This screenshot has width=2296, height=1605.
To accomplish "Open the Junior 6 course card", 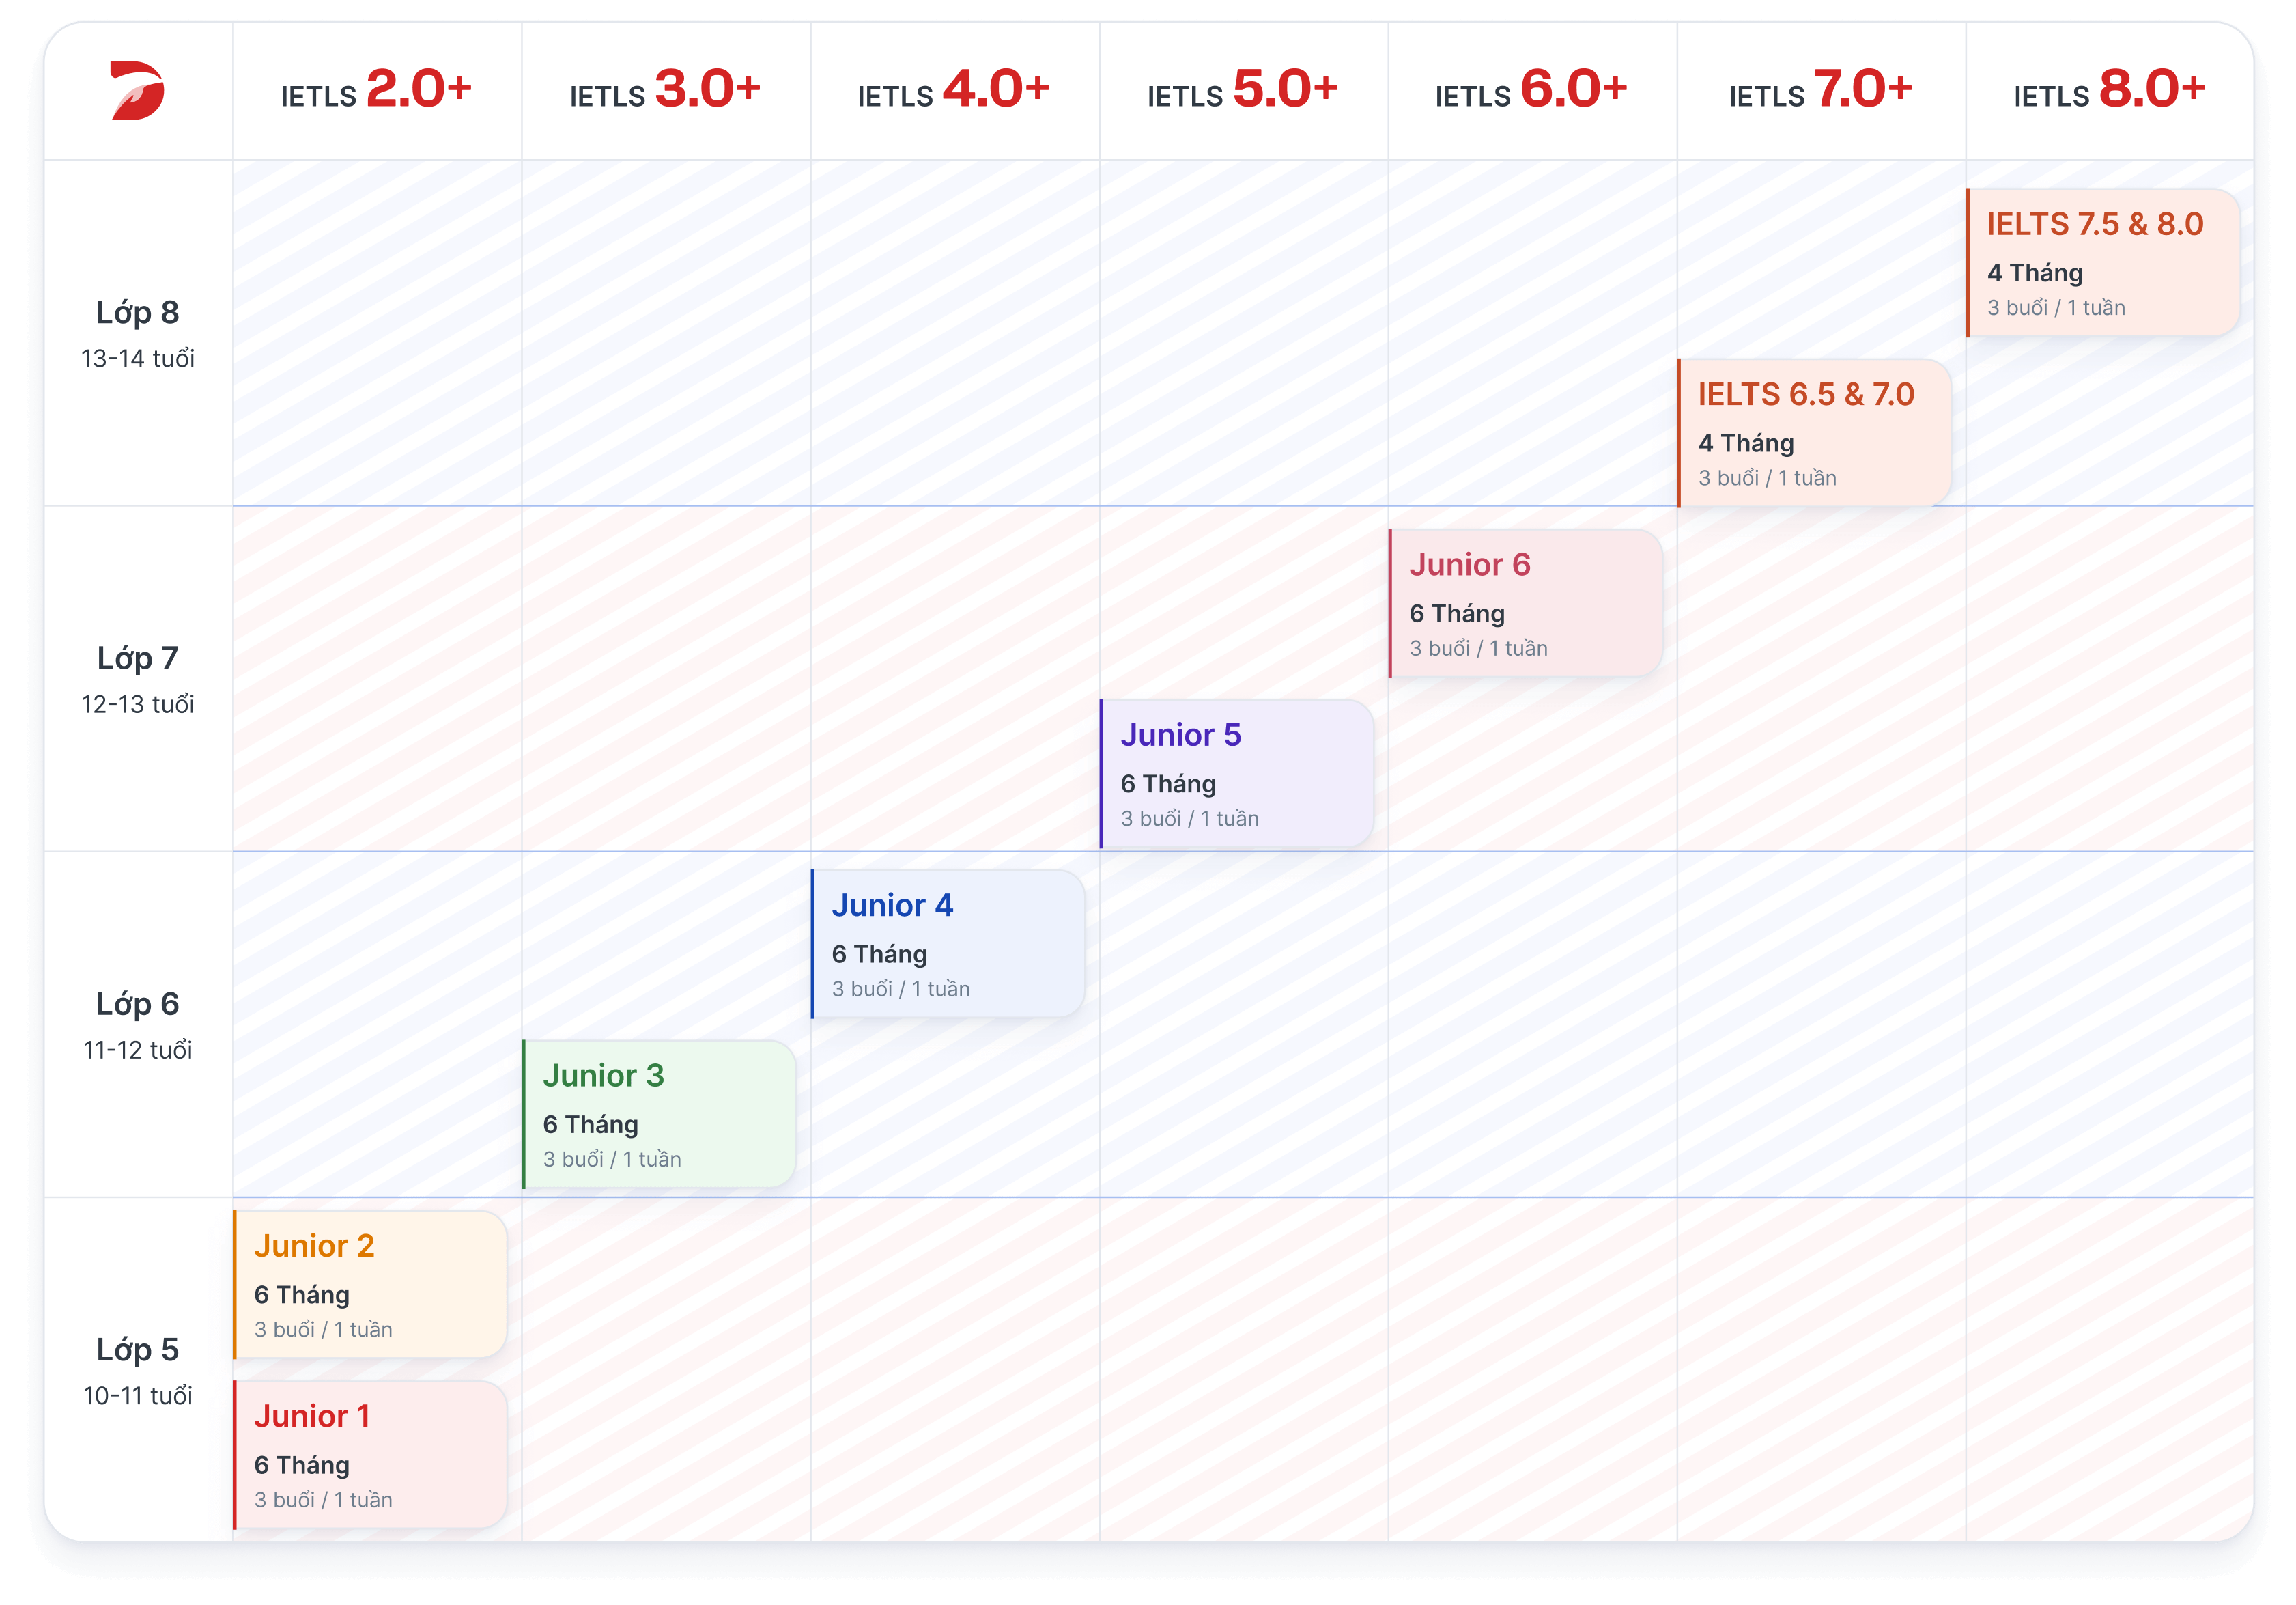I will coord(1526,603).
